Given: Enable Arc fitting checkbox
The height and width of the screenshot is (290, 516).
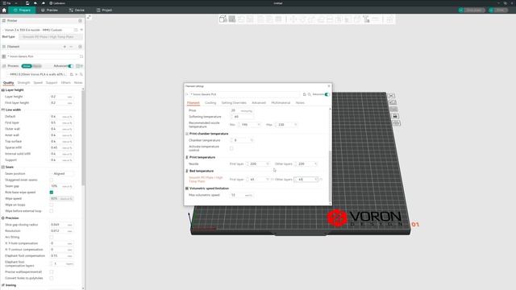Looking at the screenshot, I should coord(52,237).
